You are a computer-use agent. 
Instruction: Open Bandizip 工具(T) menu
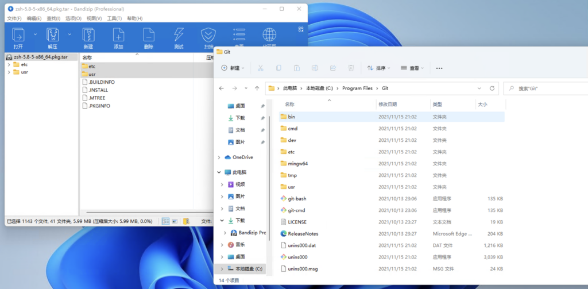pyautogui.click(x=114, y=18)
